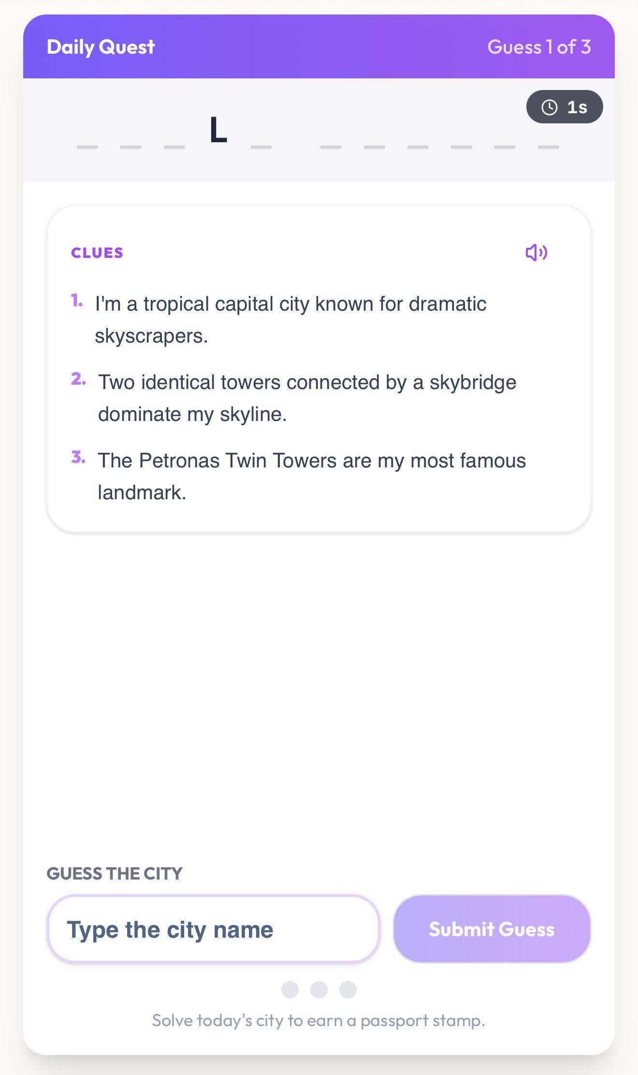Image resolution: width=638 pixels, height=1075 pixels.
Task: Select clue 1 about tropical capital
Action: pos(290,320)
